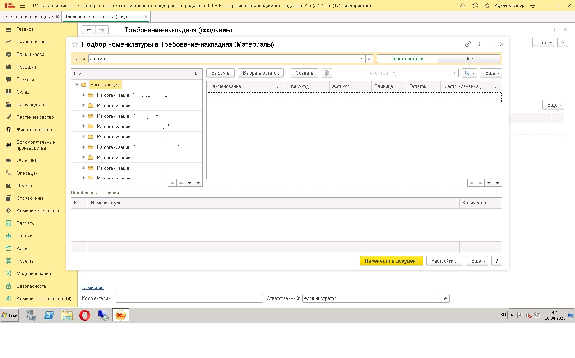This screenshot has height=358, width=575.
Task: Click Выбрать остаток button
Action: coord(261,73)
